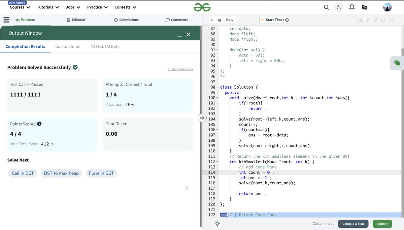Image resolution: width=404 pixels, height=230 pixels.
Task: Collapse the code fold arrow at line 98
Action: pyautogui.click(x=217, y=87)
